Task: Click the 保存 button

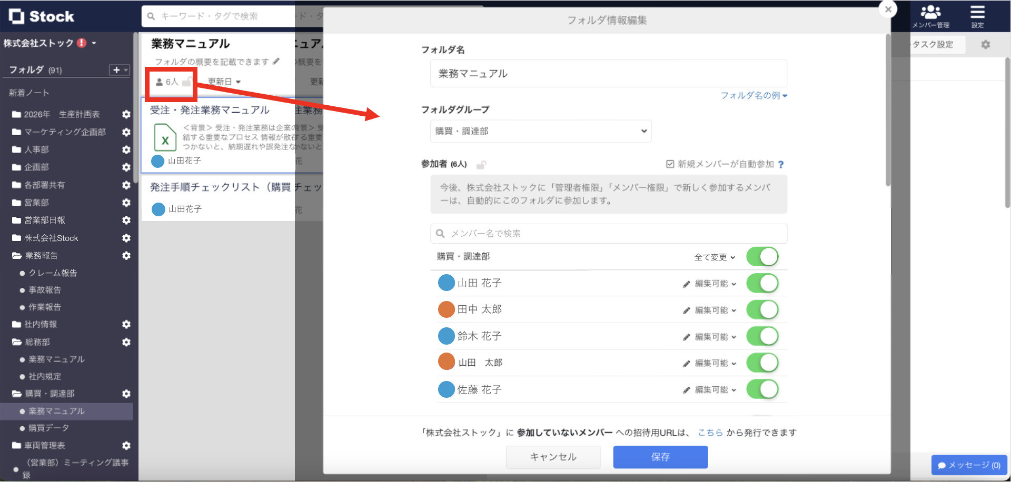Action: (x=660, y=457)
